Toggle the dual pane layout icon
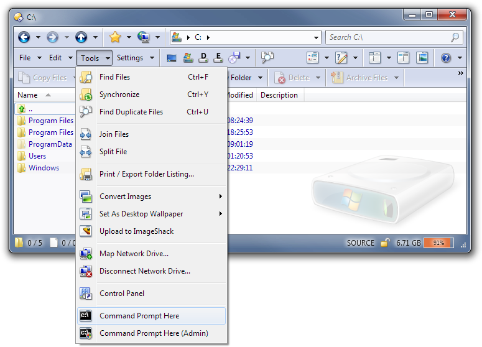The height and width of the screenshot is (347, 482). (404, 58)
